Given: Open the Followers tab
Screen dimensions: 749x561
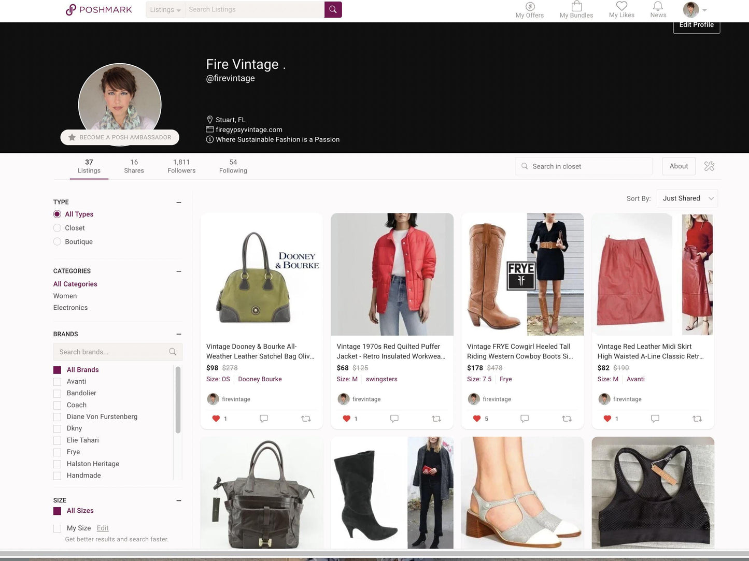Looking at the screenshot, I should click(x=181, y=166).
